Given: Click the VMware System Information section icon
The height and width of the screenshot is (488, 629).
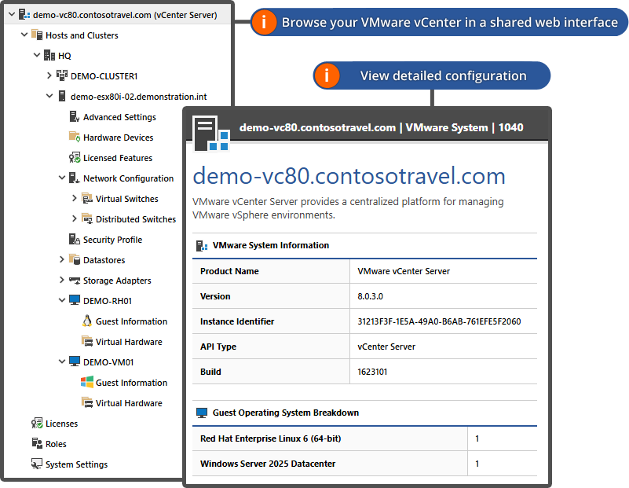Looking at the screenshot, I should tap(202, 246).
